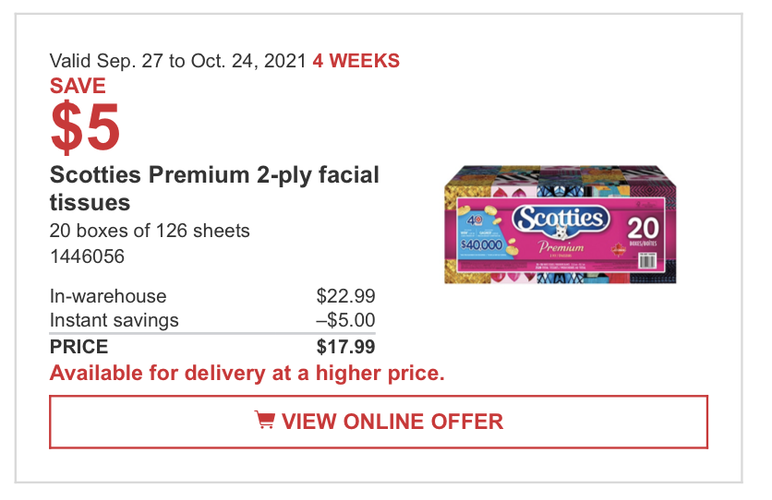
Task: Click the final PRICE $17.99 value
Action: [345, 347]
